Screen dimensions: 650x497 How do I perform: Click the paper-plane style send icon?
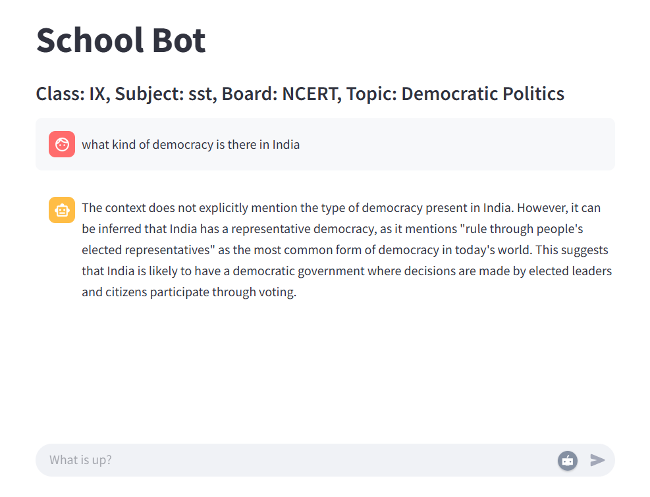pyautogui.click(x=597, y=460)
